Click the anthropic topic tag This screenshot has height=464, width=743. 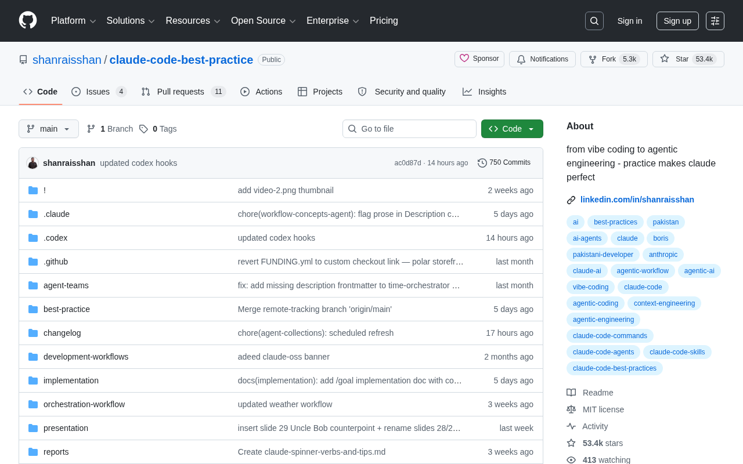pyautogui.click(x=663, y=255)
